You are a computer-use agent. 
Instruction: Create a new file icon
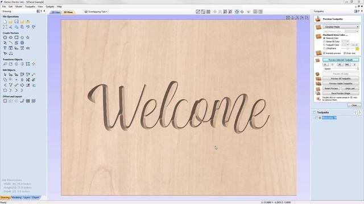(x=5, y=22)
